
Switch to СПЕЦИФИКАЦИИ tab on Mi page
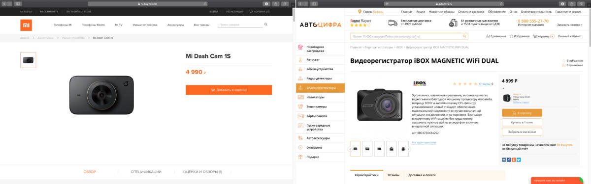[x=146, y=172]
